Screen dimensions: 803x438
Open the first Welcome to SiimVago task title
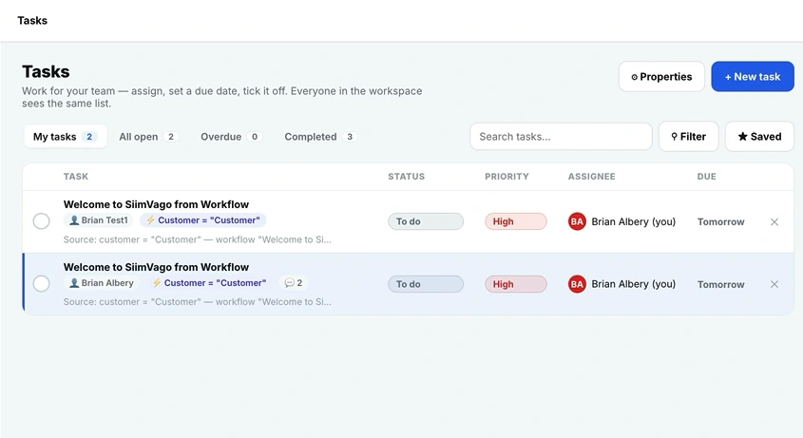[x=156, y=204]
